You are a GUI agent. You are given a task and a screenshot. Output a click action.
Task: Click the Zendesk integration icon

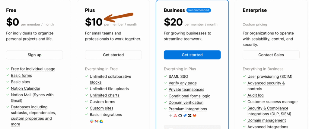[x=190, y=115]
